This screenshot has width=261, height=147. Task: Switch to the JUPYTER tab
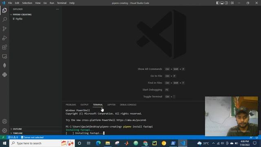111,105
